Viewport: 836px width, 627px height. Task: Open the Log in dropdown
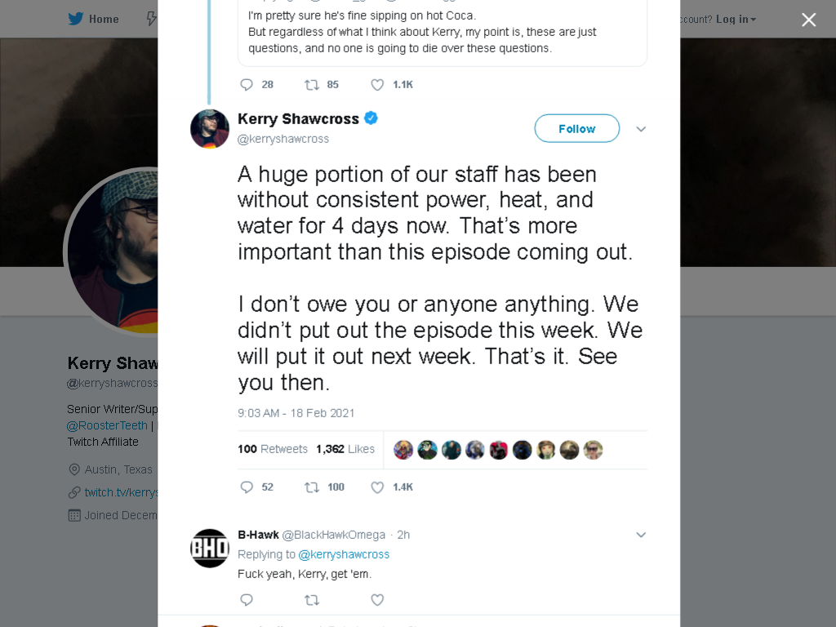(x=736, y=20)
